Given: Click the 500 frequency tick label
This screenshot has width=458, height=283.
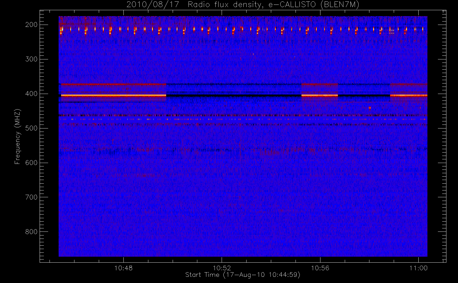Looking at the screenshot, I should [x=31, y=128].
